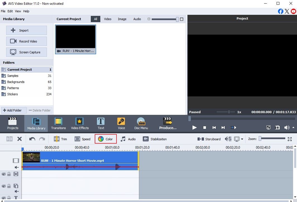Open the Stabilization tool
The width and height of the screenshot is (297, 202).
pos(155,139)
